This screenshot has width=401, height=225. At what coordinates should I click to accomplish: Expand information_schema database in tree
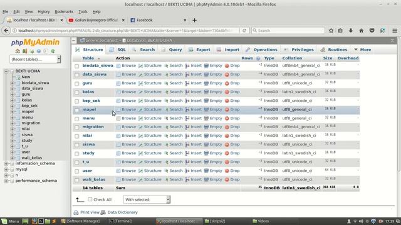point(6,164)
